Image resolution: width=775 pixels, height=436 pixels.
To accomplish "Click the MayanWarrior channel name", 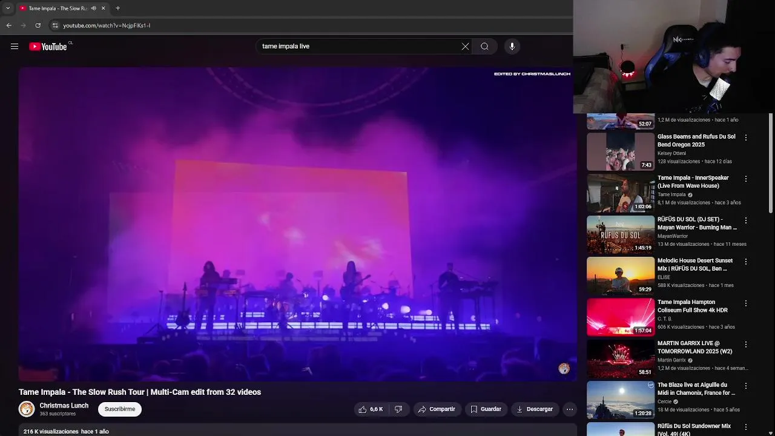I will (673, 236).
